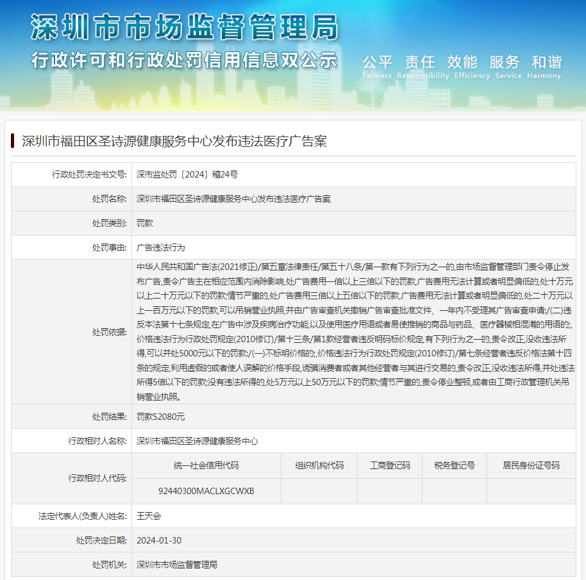Click the 服务 Service slogan

coord(508,67)
